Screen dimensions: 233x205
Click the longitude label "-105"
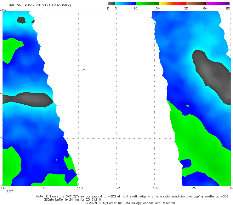(116, 188)
